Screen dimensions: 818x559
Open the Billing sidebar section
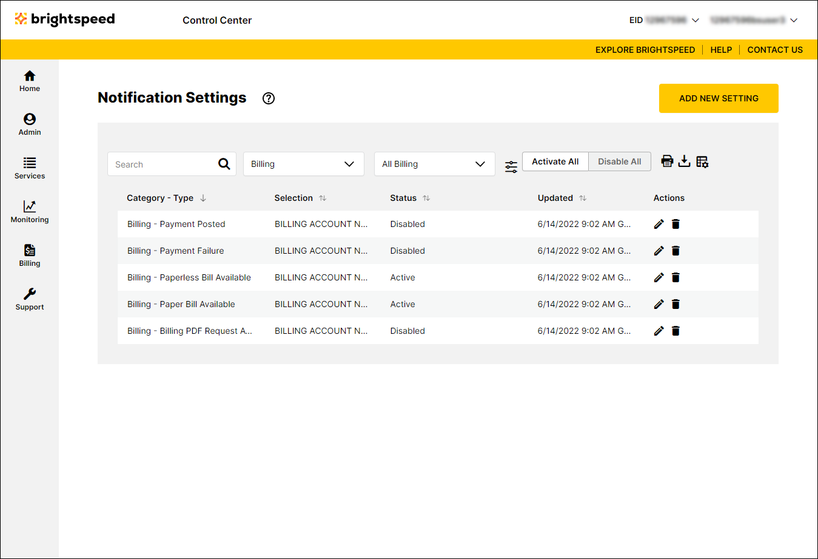pos(29,256)
